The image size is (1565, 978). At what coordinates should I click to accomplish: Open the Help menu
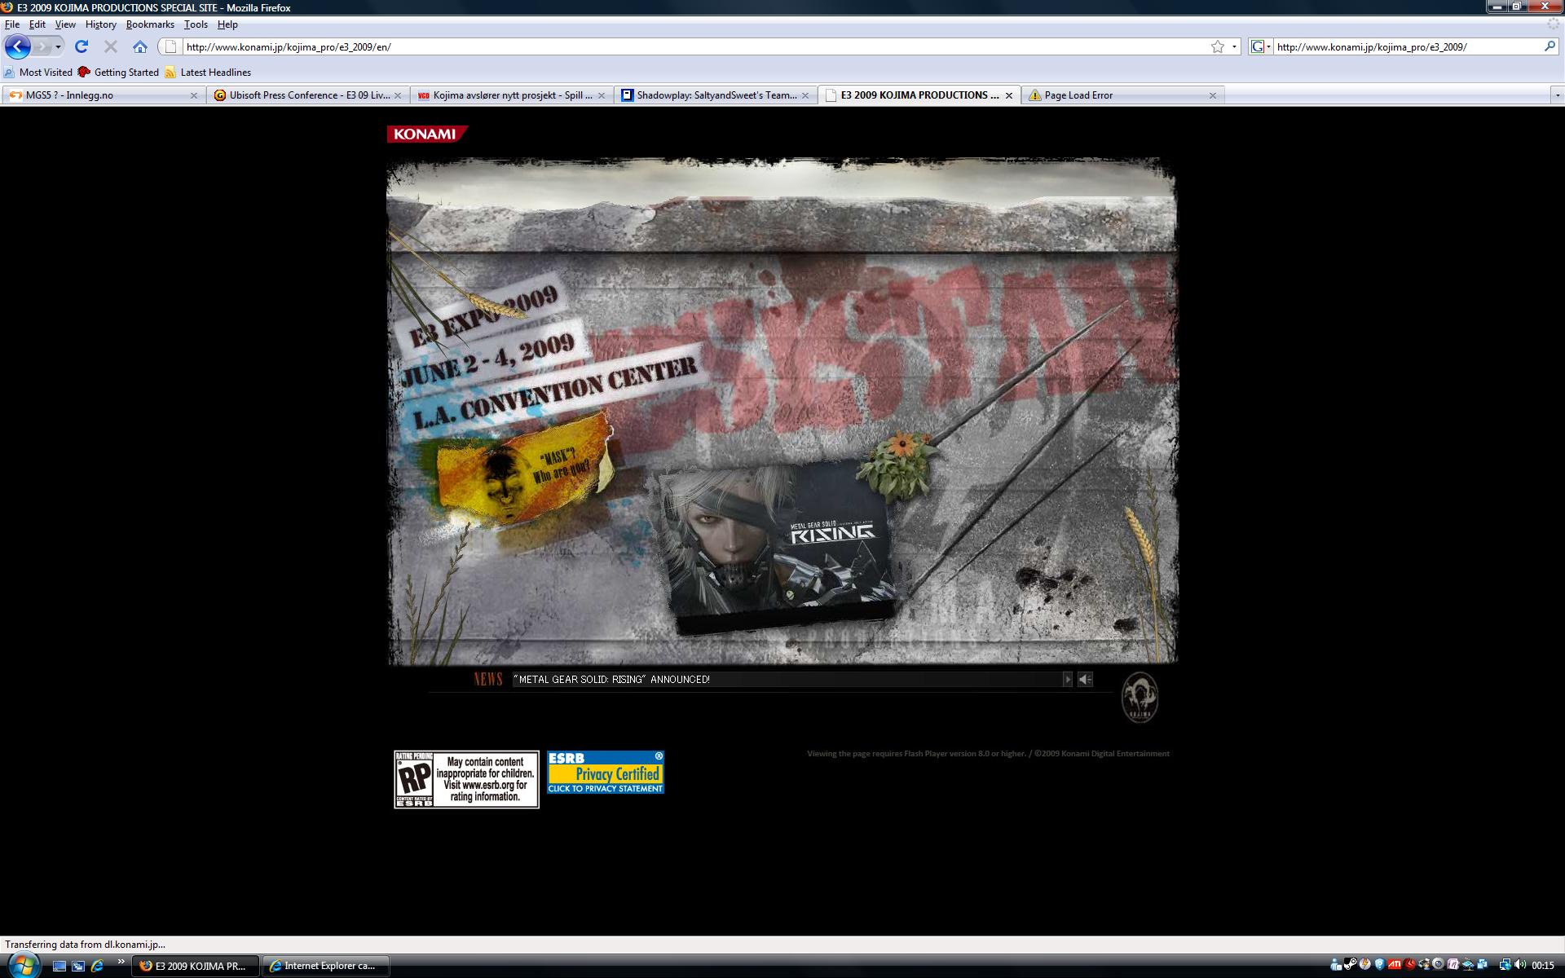point(227,24)
